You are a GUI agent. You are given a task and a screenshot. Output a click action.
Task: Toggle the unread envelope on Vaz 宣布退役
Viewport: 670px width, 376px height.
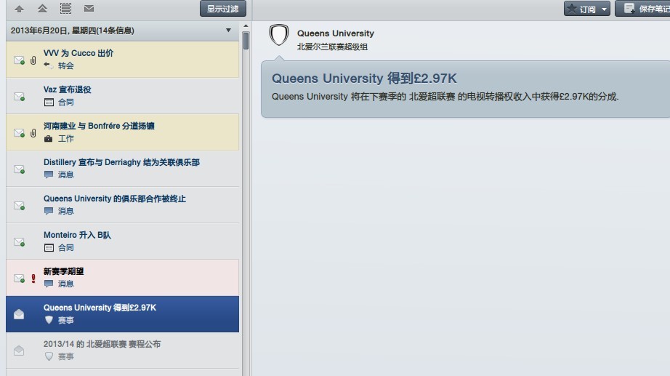(x=19, y=96)
